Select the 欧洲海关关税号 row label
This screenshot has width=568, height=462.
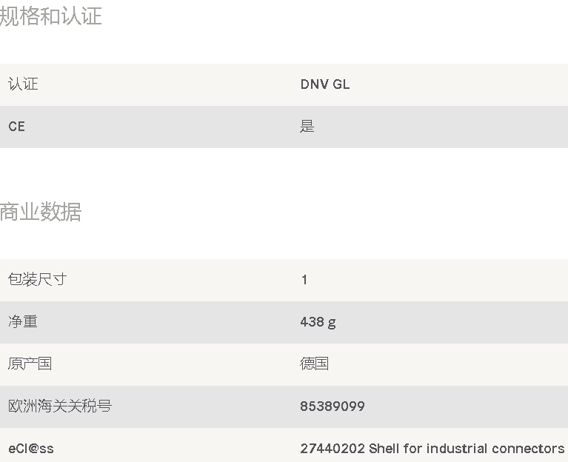coord(60,406)
